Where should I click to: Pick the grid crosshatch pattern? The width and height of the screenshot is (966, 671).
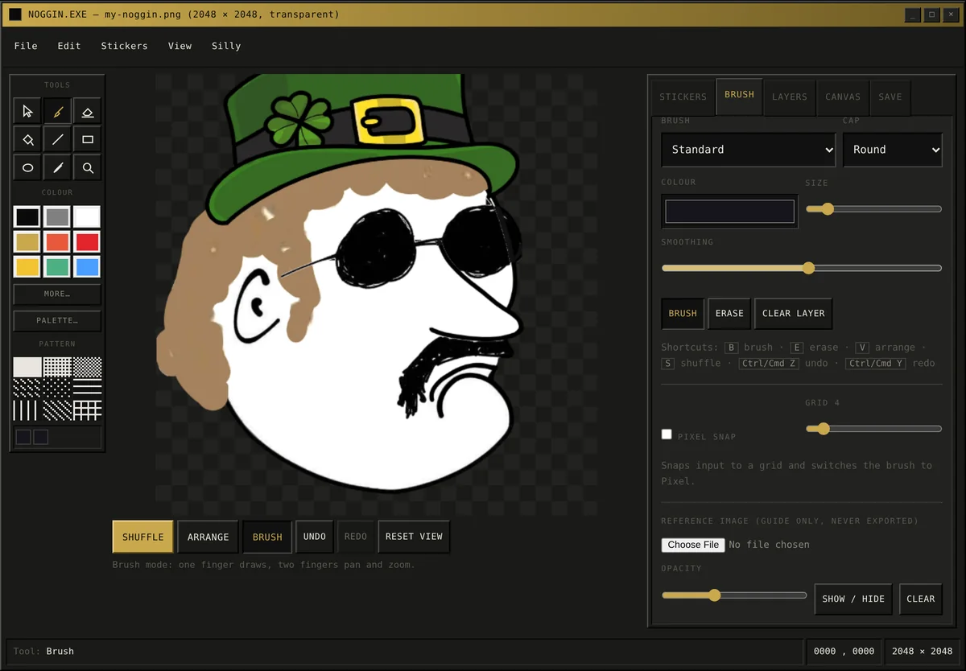88,410
